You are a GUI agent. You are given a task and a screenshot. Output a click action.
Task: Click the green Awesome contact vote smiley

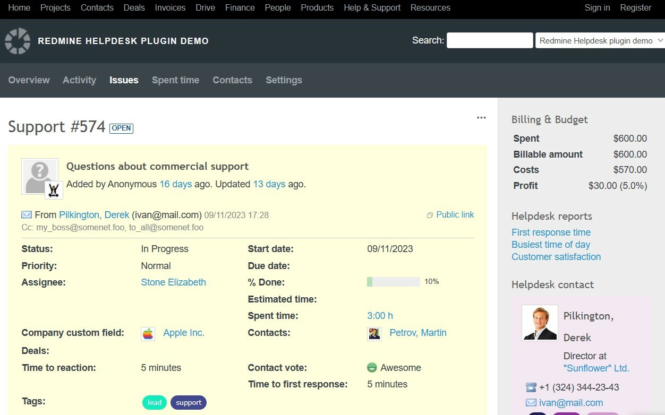(371, 367)
